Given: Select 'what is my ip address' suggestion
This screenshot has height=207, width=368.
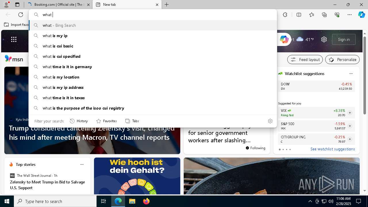Looking at the screenshot, I should point(153,87).
